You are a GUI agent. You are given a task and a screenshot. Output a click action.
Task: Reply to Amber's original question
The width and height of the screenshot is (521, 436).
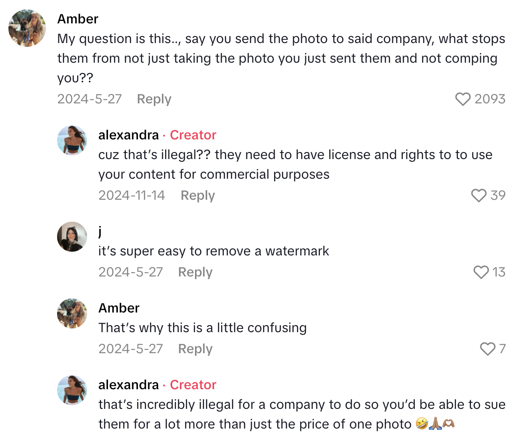[154, 99]
